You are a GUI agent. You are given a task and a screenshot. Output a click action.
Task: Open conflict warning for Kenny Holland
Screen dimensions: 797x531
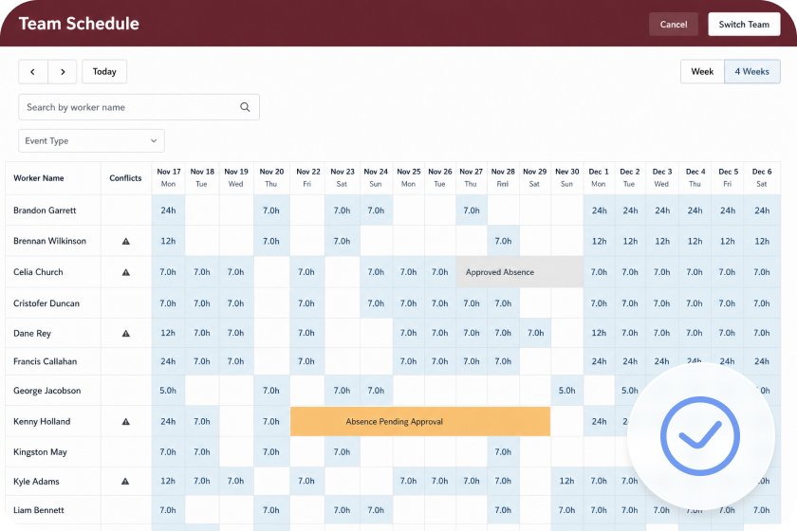126,421
